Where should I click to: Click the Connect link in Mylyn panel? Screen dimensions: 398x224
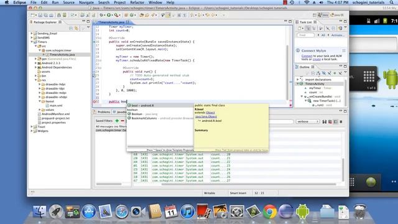307,56
